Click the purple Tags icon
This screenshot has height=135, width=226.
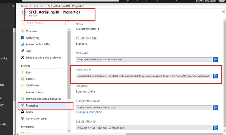pyautogui.click(x=23, y=51)
